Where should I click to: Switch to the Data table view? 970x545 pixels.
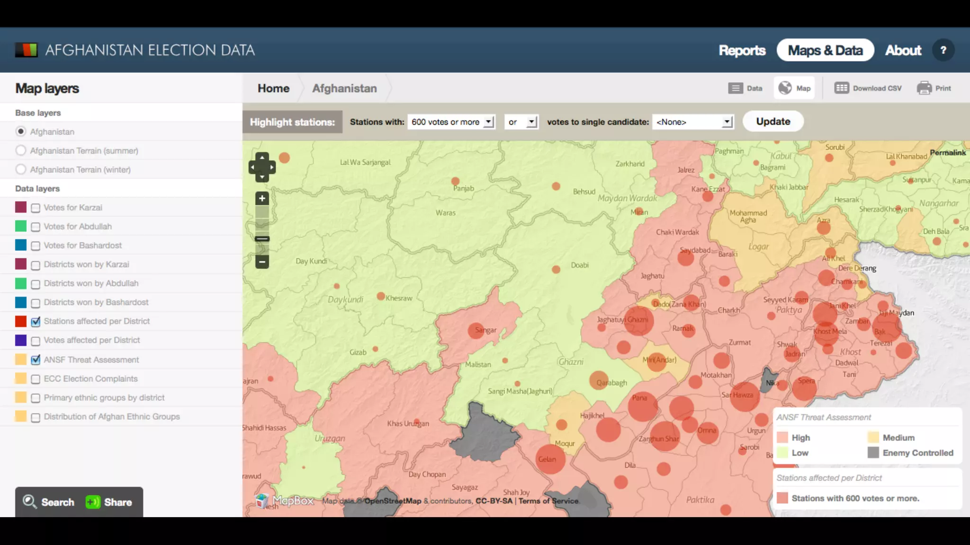click(x=745, y=88)
